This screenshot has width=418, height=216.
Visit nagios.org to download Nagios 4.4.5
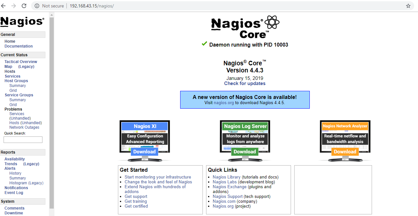pyautogui.click(x=224, y=103)
